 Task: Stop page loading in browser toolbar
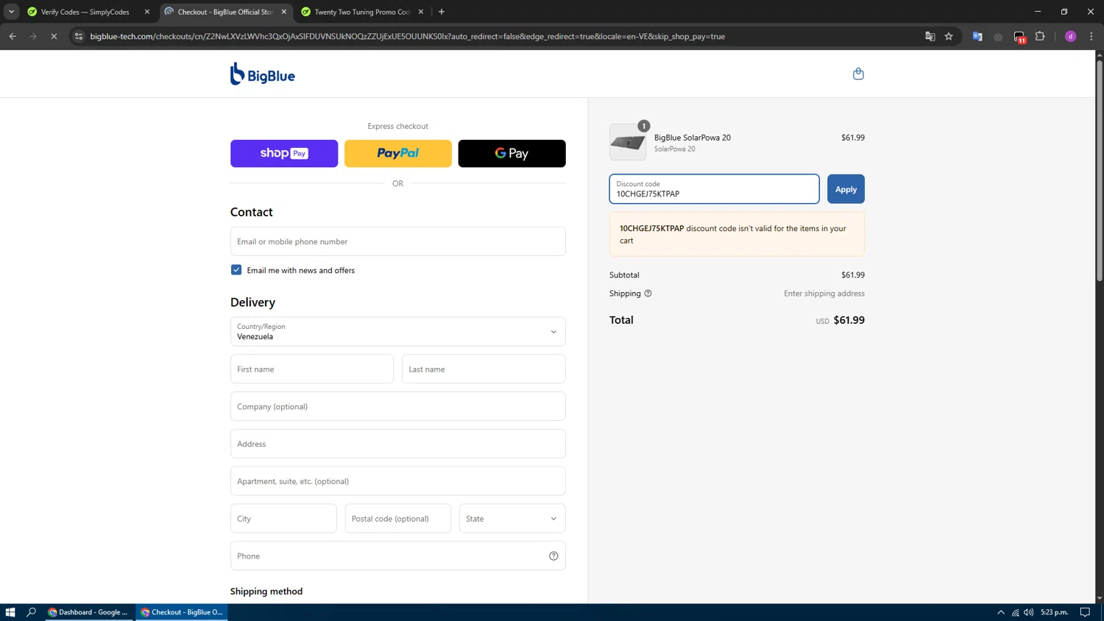54,36
